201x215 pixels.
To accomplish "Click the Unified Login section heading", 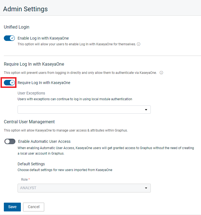I will pos(16,27).
